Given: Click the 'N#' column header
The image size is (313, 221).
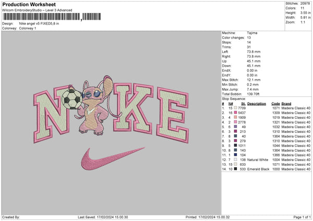Looking at the screenshot, I should coord(231,104).
